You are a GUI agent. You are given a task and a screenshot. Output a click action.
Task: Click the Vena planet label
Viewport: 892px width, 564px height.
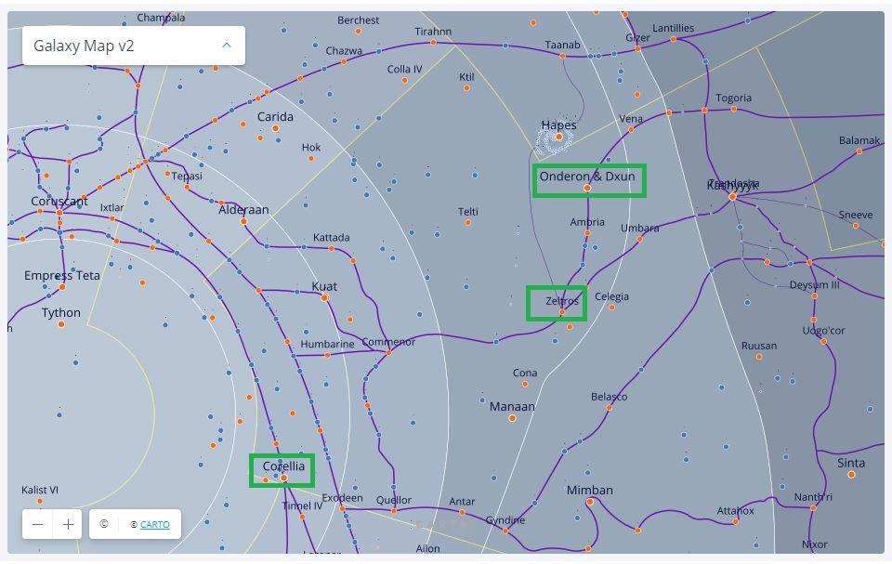pyautogui.click(x=630, y=118)
